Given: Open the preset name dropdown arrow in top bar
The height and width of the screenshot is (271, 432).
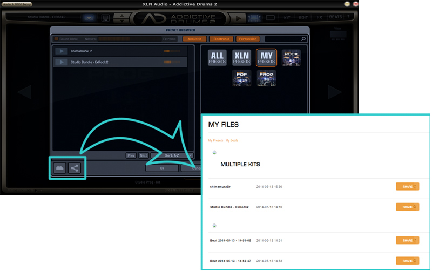Looking at the screenshot, I should (89, 18).
